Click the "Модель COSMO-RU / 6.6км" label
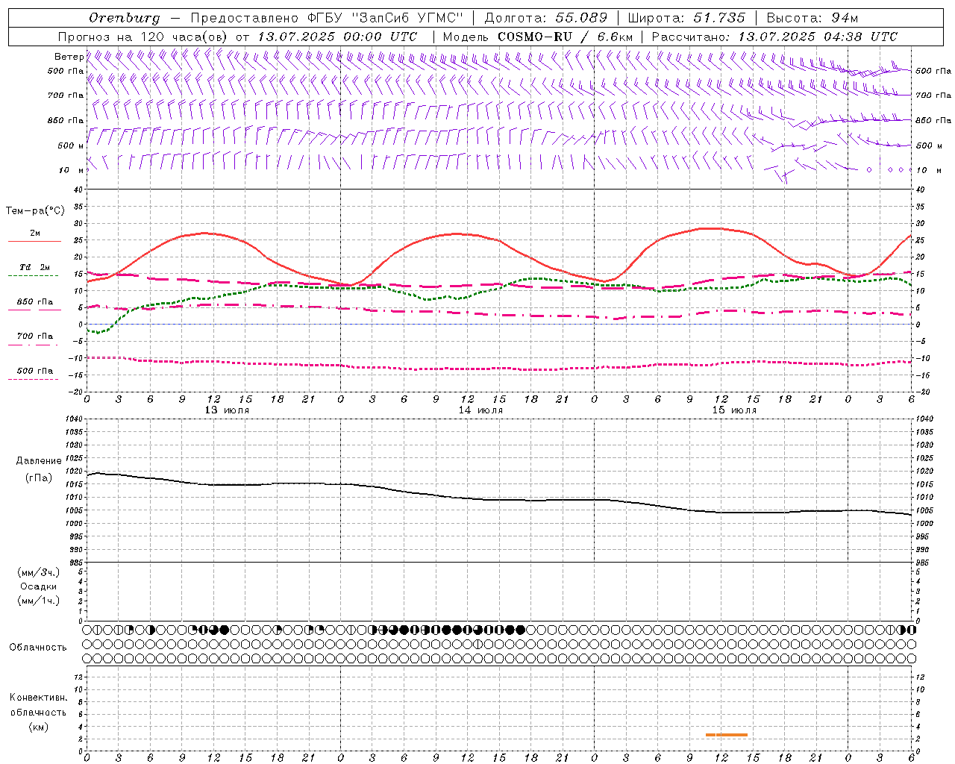This screenshot has height=764, width=955. pyautogui.click(x=537, y=37)
